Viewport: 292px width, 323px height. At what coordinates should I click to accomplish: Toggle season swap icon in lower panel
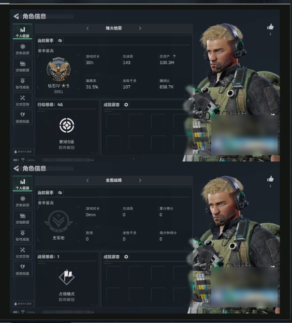[x=60, y=193]
